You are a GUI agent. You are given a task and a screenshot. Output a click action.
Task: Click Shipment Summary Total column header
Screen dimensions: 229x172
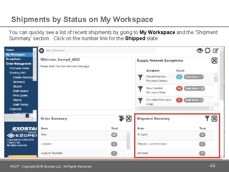pos(202,128)
